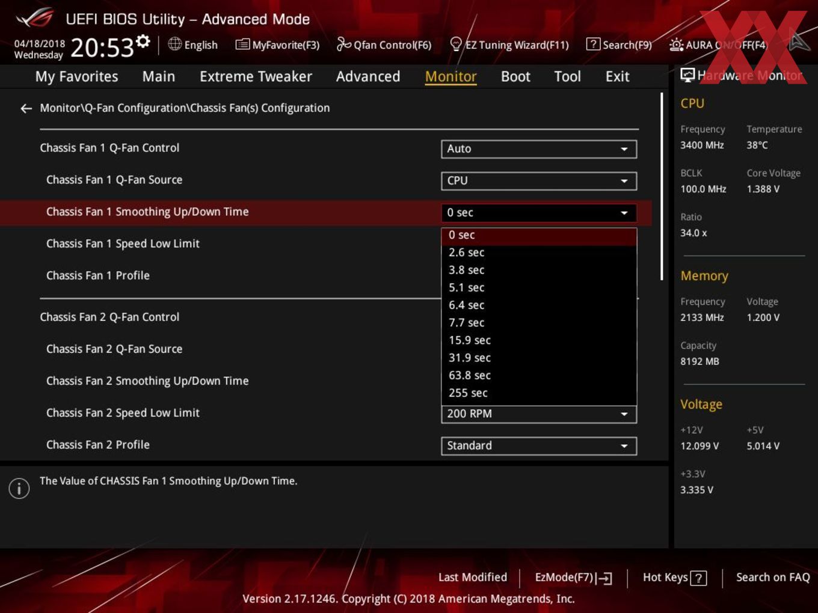Select the Monitor tab
818x613 pixels.
click(451, 76)
